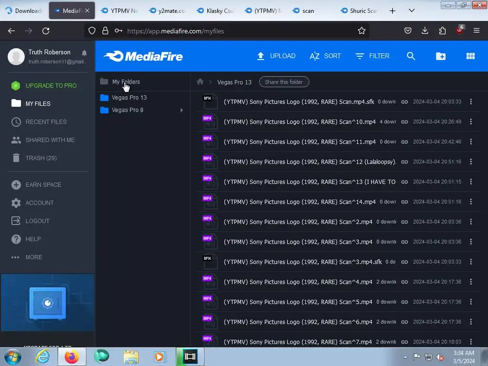Click LOGOUT in sidebar
This screenshot has height=366, width=488.
[x=30, y=221]
